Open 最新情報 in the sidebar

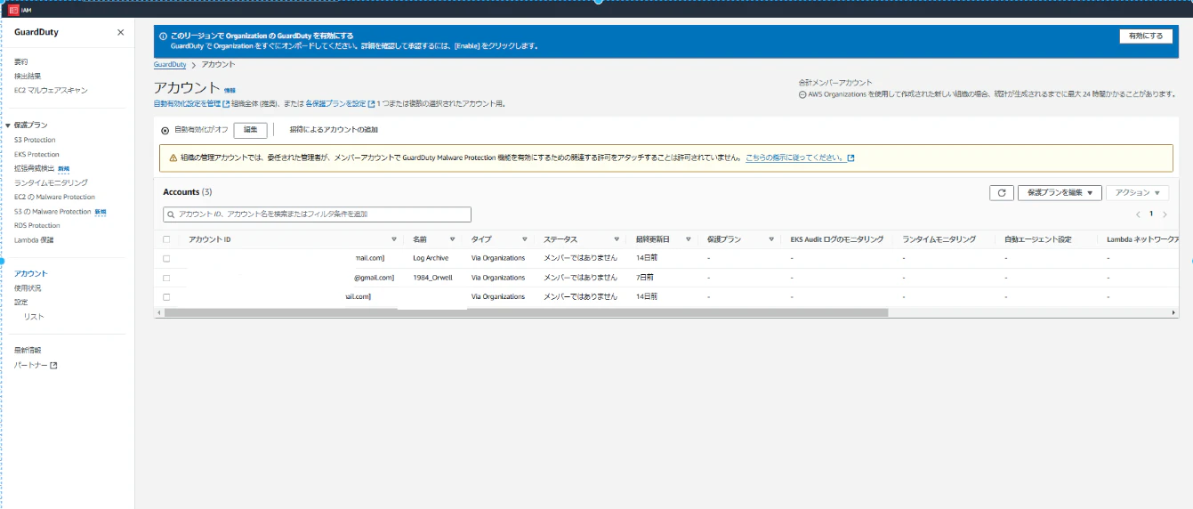coord(28,350)
